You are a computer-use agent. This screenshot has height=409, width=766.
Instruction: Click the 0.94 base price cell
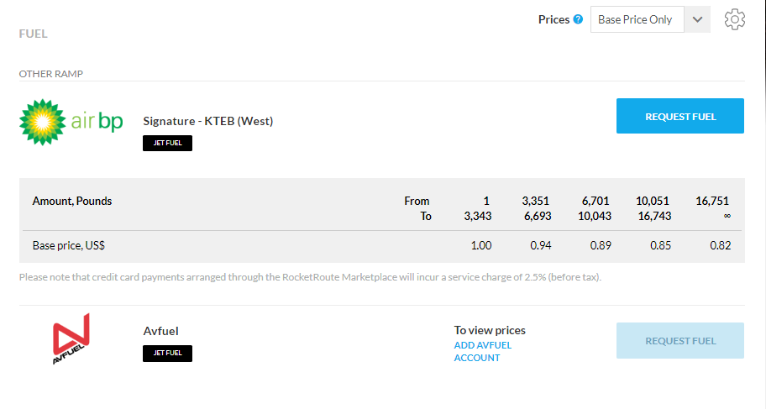coord(541,246)
